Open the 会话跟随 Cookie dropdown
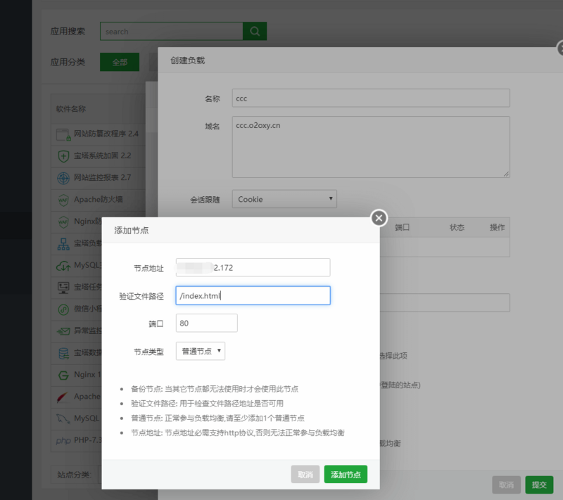 point(284,199)
